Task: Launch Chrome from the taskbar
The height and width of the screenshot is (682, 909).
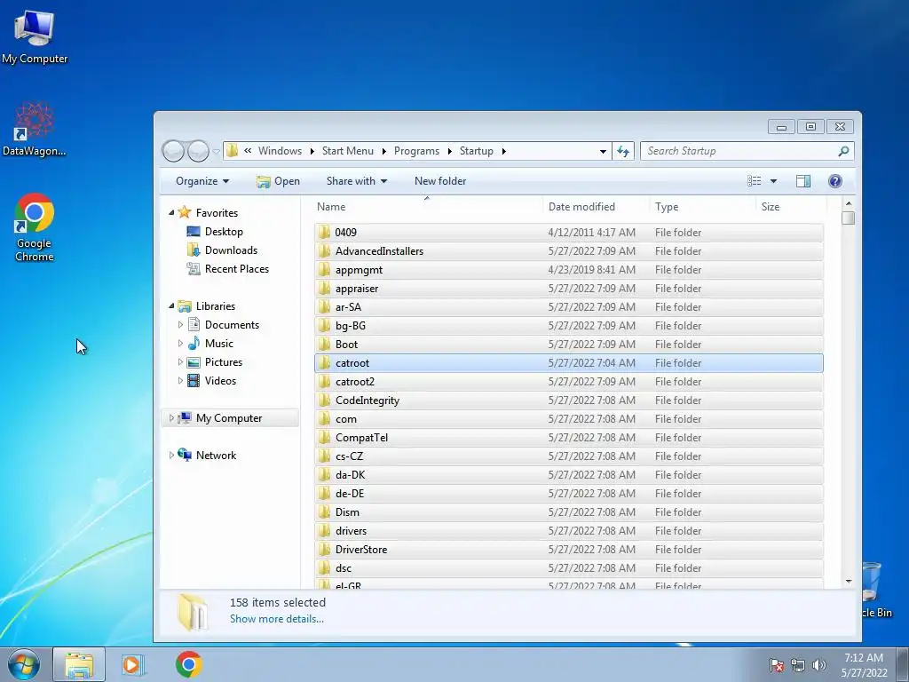Action: pos(189,664)
